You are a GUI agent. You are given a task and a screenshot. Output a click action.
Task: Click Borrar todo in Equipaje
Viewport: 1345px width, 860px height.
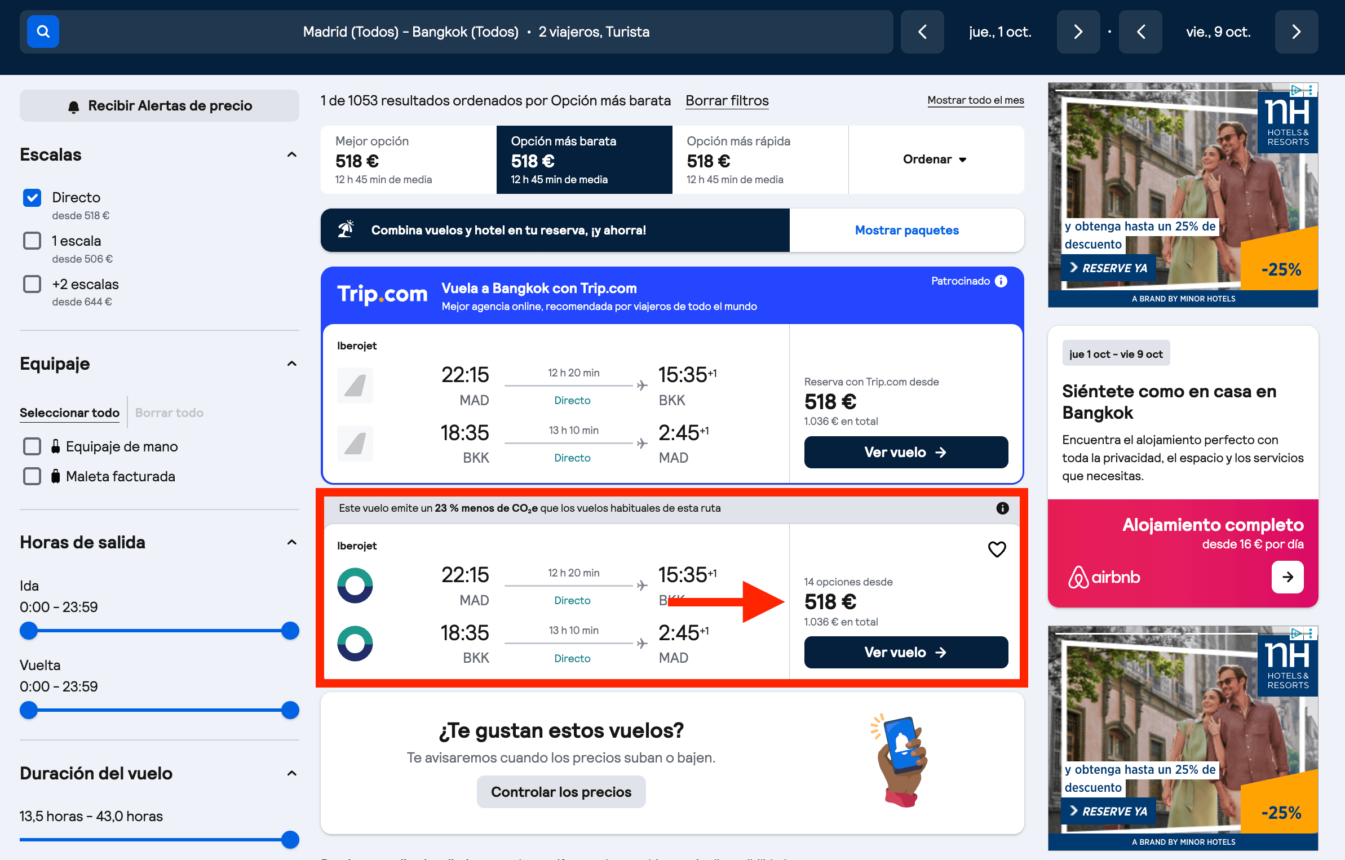(169, 413)
